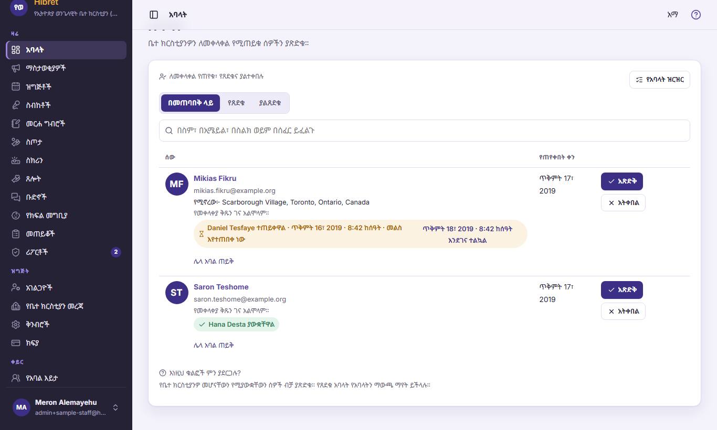Viewport: 717px width, 430px height.
Task: Click Hana Desta ያውቋቸዋል badge
Action: pyautogui.click(x=236, y=325)
